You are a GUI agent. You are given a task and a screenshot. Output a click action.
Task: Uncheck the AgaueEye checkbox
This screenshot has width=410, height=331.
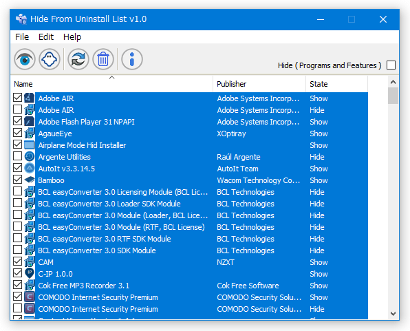pyautogui.click(x=17, y=133)
